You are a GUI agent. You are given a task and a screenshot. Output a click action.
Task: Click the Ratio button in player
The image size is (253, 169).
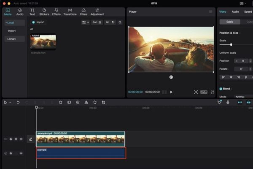click(204, 92)
